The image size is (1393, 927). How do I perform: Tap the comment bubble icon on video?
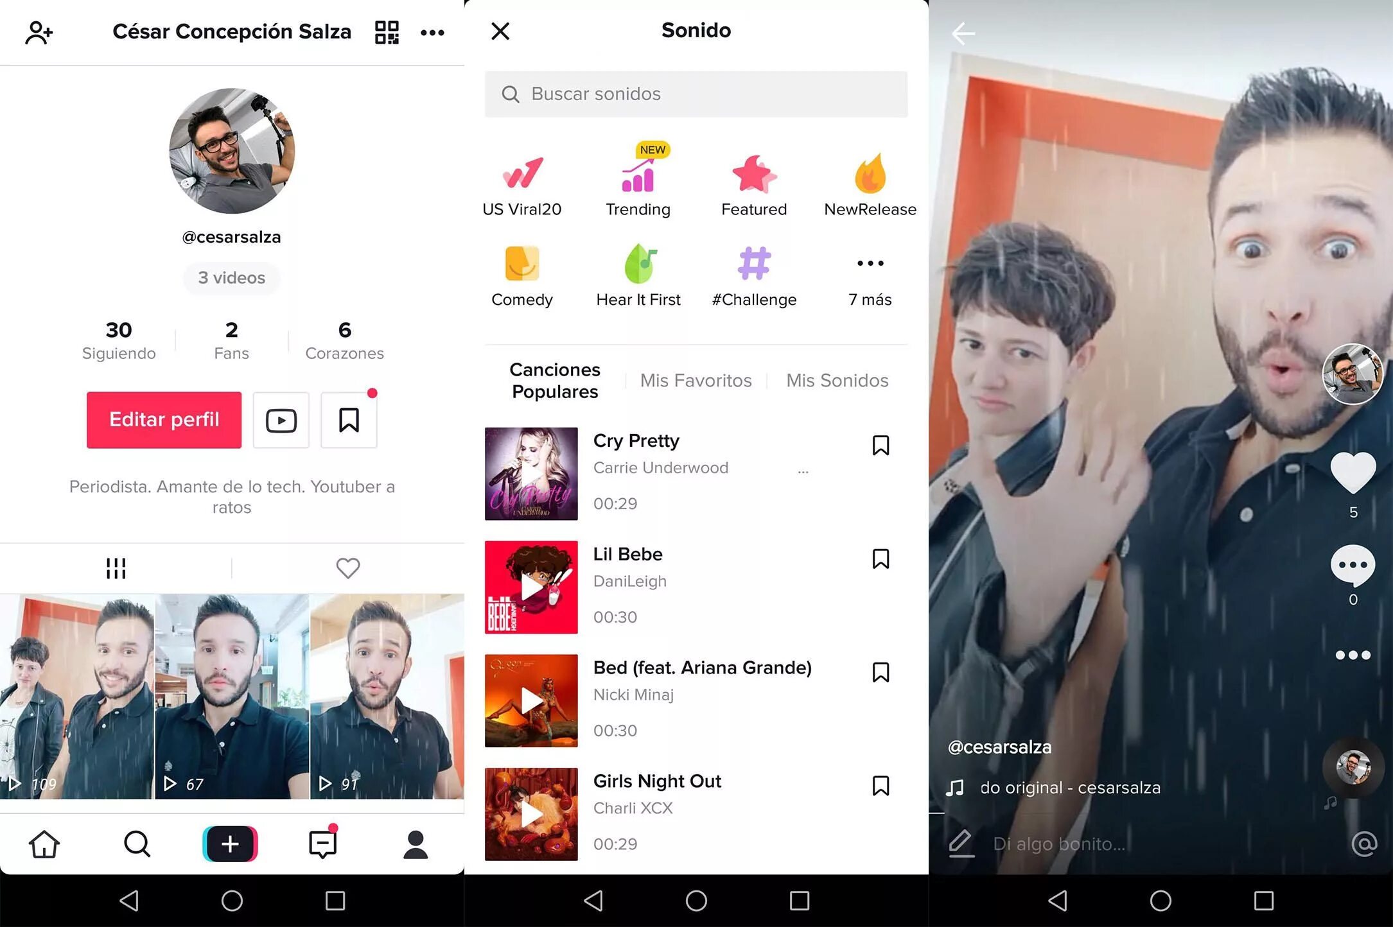click(x=1353, y=567)
